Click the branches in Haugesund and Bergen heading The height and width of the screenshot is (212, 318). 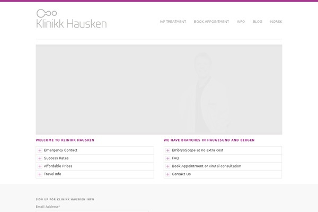(x=209, y=140)
